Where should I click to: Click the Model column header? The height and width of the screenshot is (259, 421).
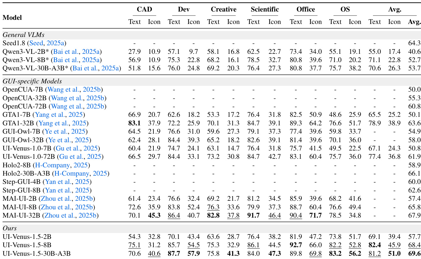click(12, 17)
